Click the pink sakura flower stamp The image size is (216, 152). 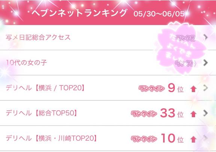pyautogui.click(x=181, y=49)
